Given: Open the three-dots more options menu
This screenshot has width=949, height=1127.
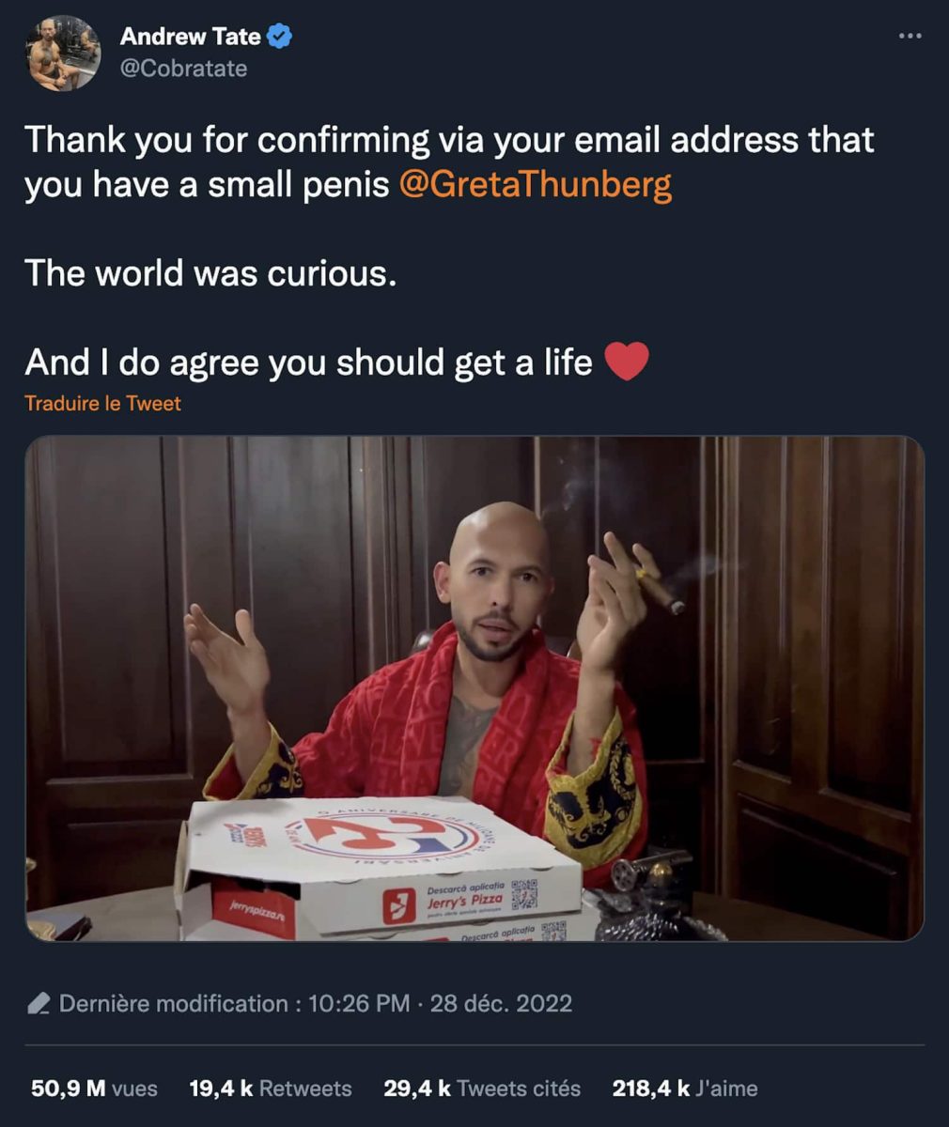Looking at the screenshot, I should pos(910,37).
